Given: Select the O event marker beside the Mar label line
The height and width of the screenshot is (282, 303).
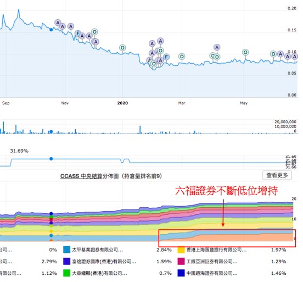Looking at the screenshot, I should point(182,57).
